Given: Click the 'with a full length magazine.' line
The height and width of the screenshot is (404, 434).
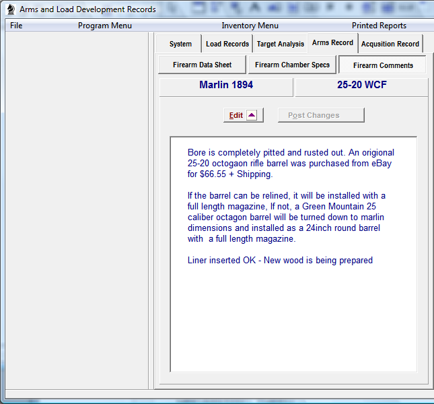Looking at the screenshot, I should pos(242,238).
